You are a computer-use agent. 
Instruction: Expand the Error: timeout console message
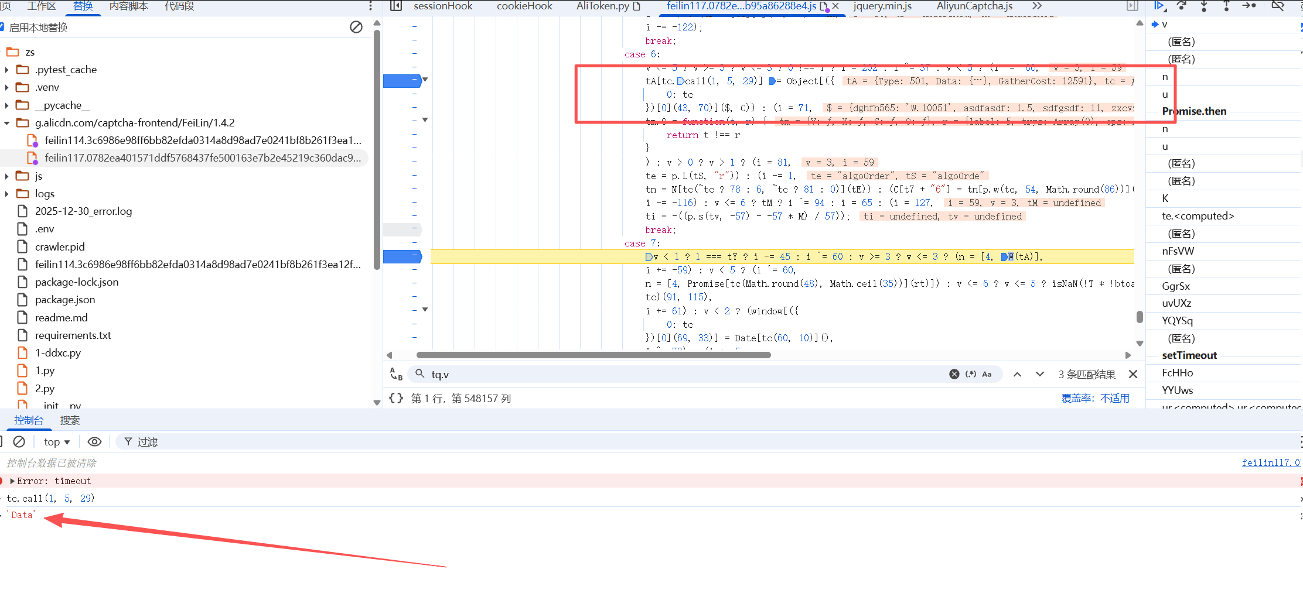pos(12,481)
